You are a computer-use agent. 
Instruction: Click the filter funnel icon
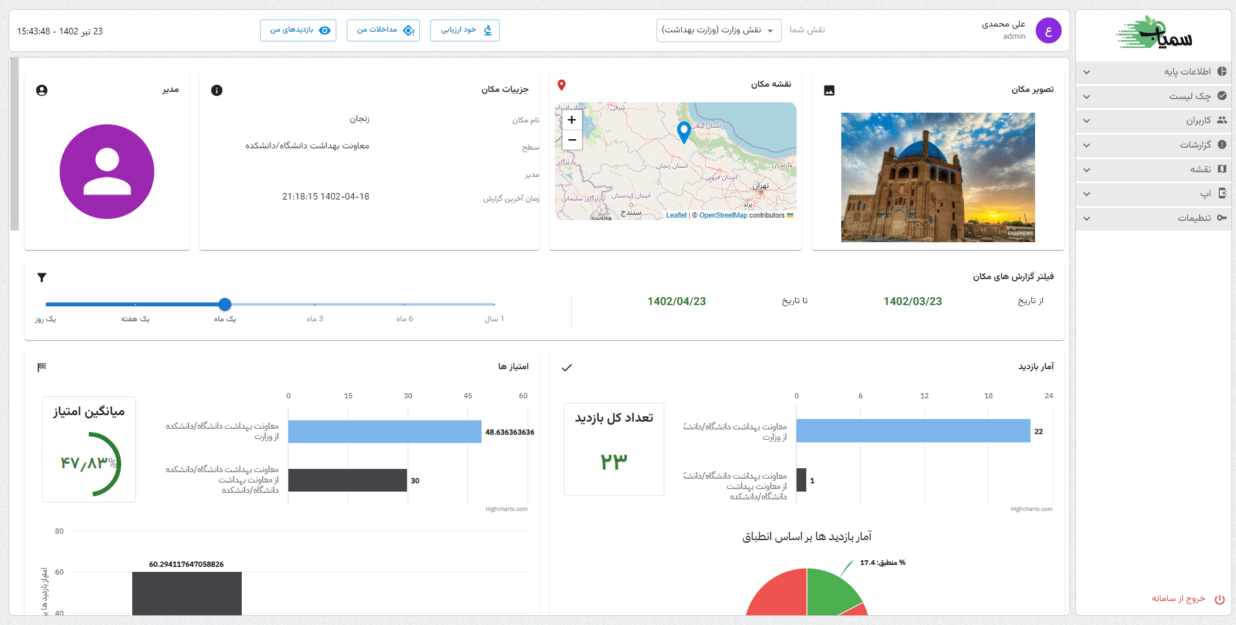click(x=41, y=277)
